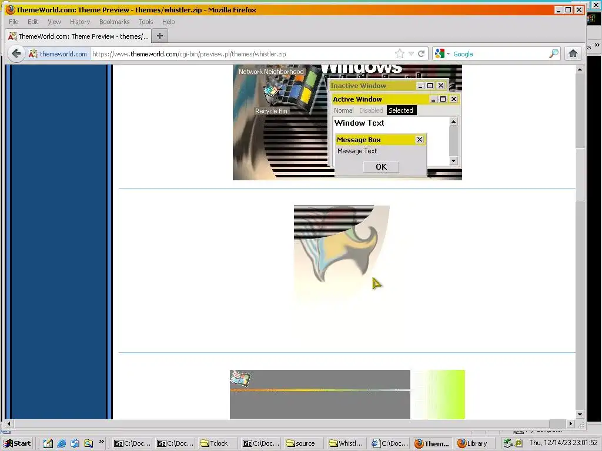Click the Firefox Them... taskbar button
This screenshot has height=451, width=602.
(432, 443)
